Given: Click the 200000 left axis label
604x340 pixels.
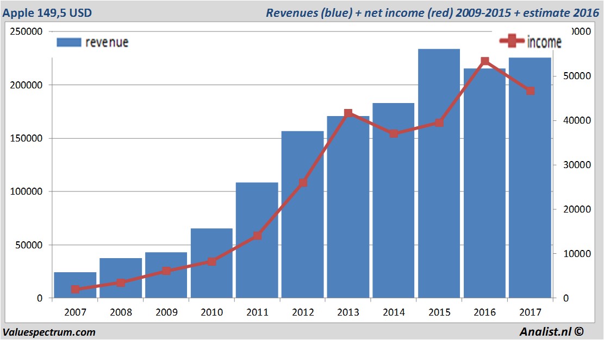Looking at the screenshot, I should tap(26, 85).
